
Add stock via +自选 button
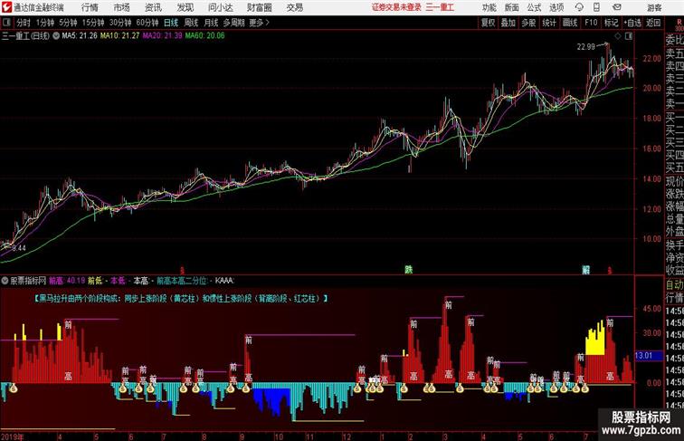tap(632, 23)
